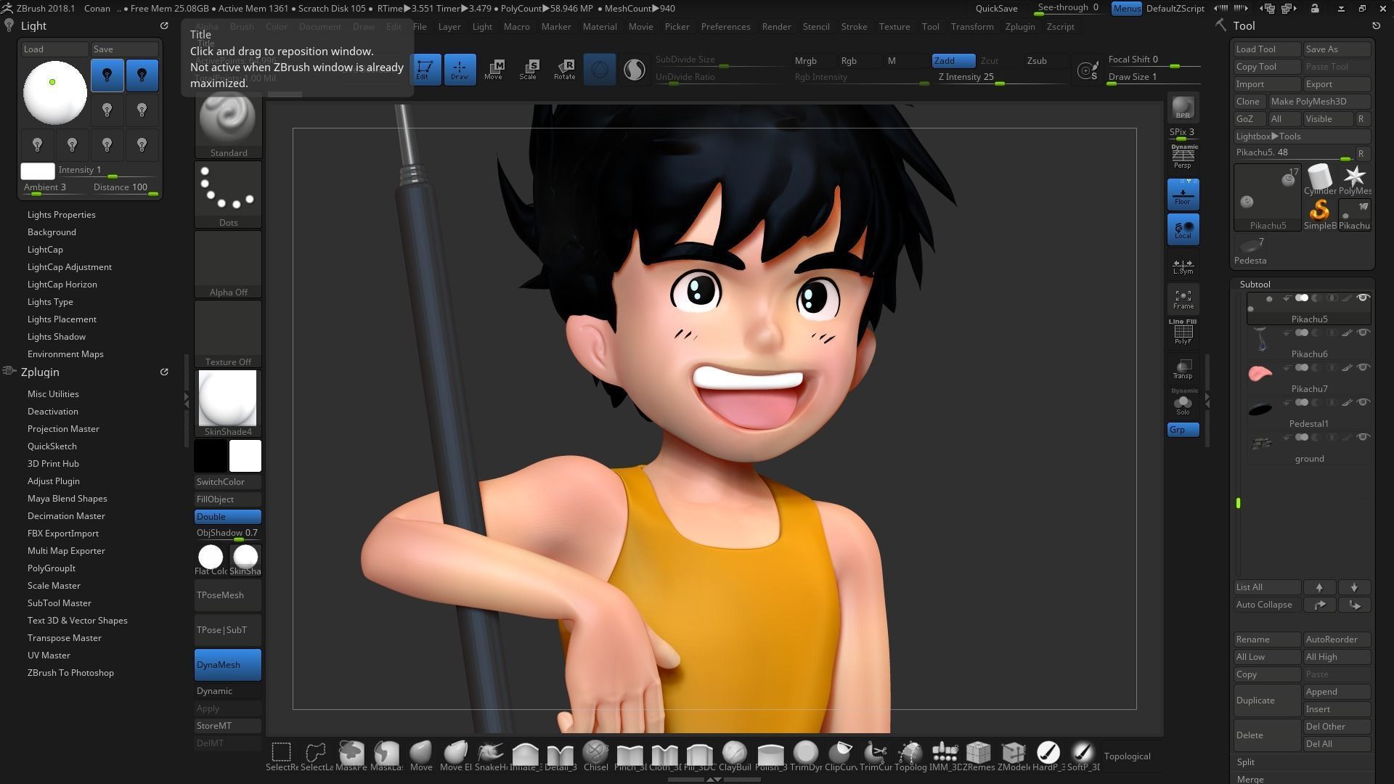Viewport: 1394px width, 784px height.
Task: Expand the UV Master plugin
Action: (x=49, y=656)
